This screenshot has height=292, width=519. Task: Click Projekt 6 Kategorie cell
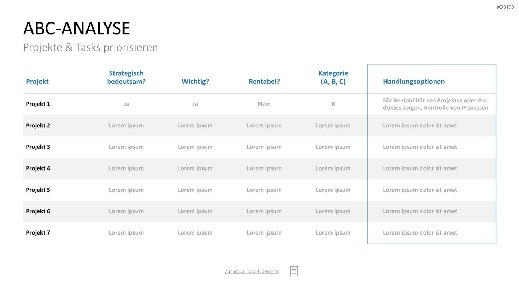tap(333, 211)
